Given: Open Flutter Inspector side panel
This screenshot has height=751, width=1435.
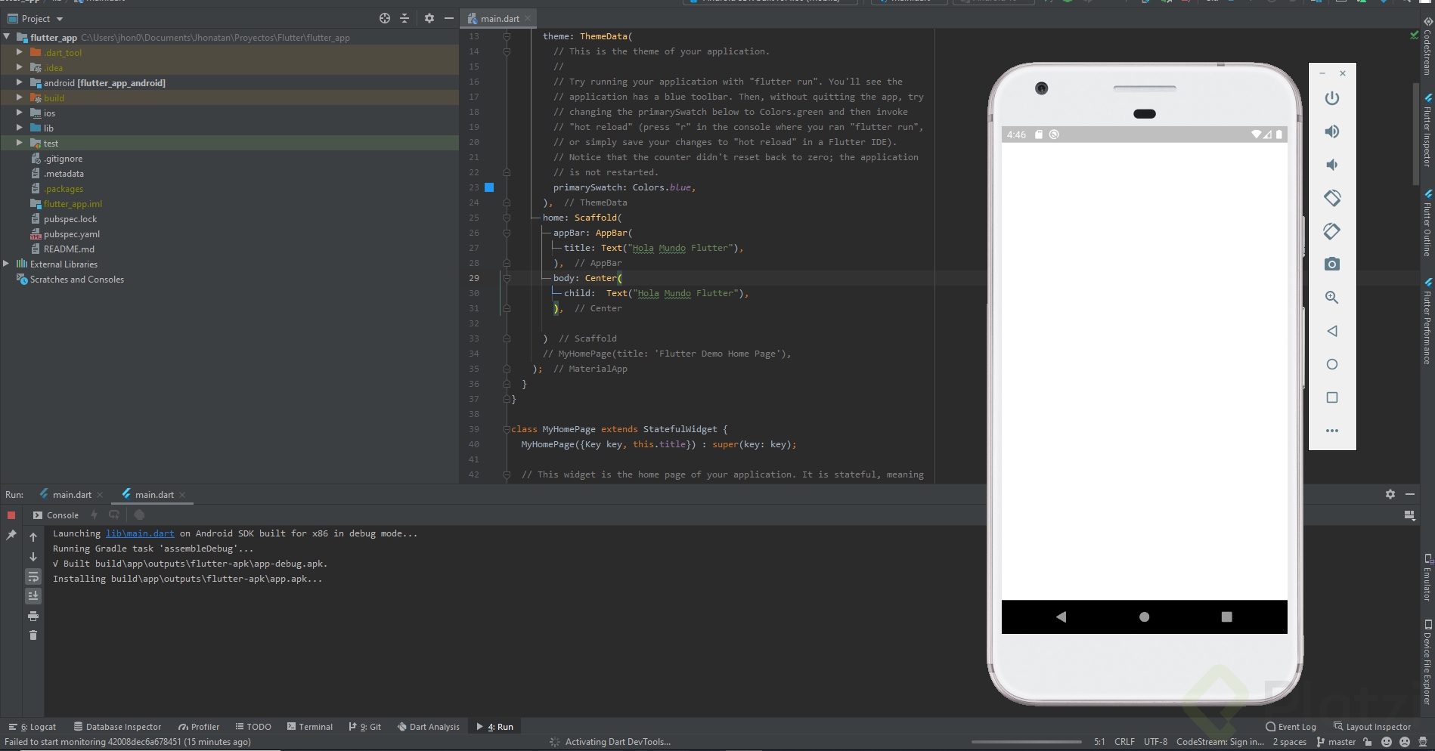Looking at the screenshot, I should point(1427,130).
